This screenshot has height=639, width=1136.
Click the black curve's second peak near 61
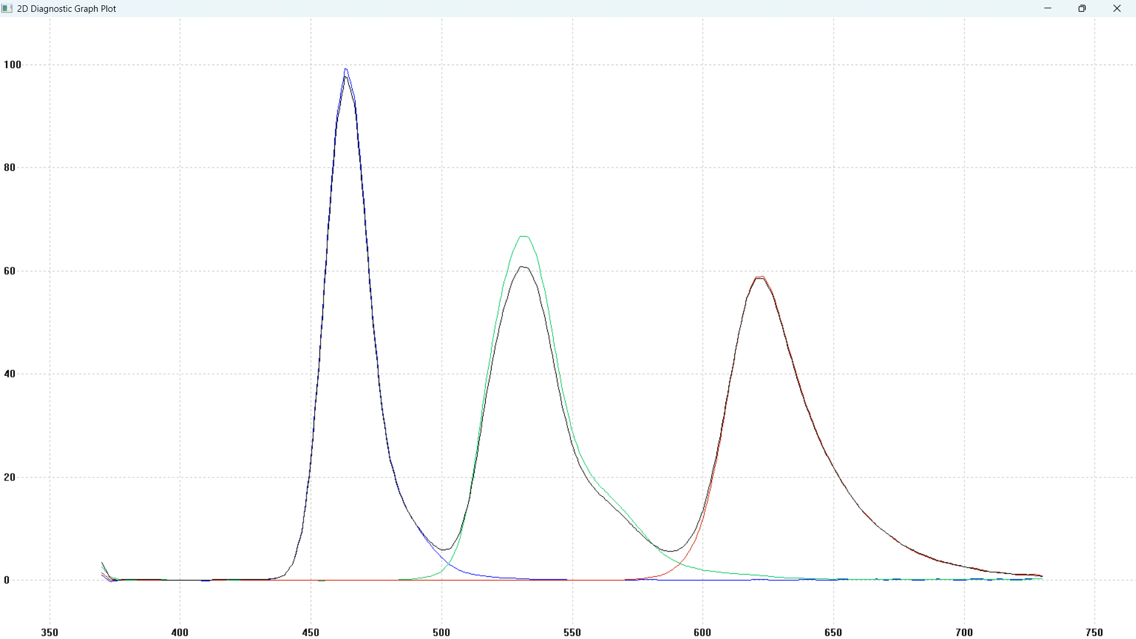point(522,267)
